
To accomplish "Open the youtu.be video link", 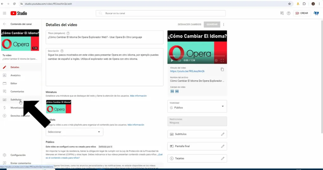I will point(187,71).
